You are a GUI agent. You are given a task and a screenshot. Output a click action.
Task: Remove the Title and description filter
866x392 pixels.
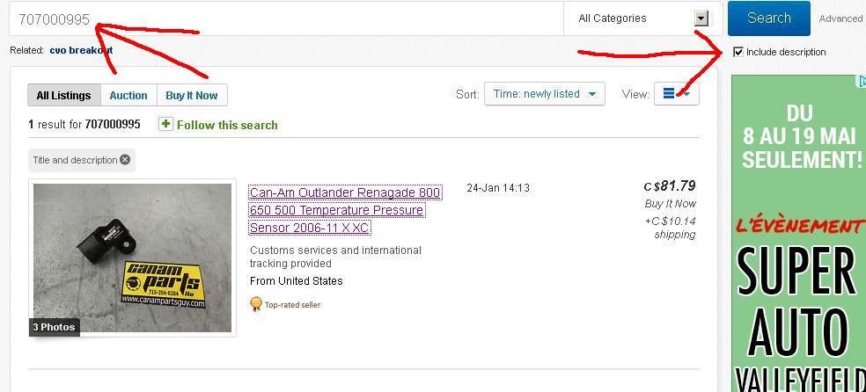(x=125, y=160)
